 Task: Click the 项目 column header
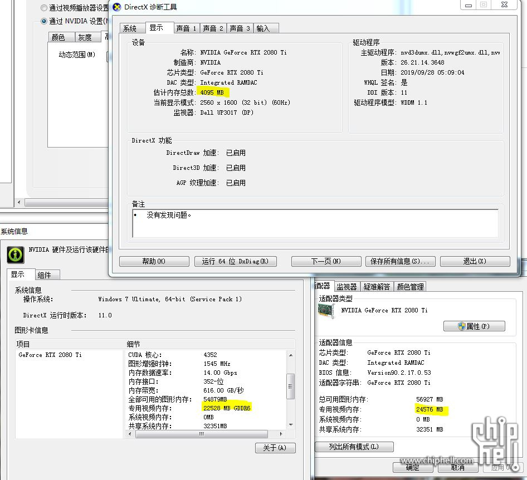point(70,344)
